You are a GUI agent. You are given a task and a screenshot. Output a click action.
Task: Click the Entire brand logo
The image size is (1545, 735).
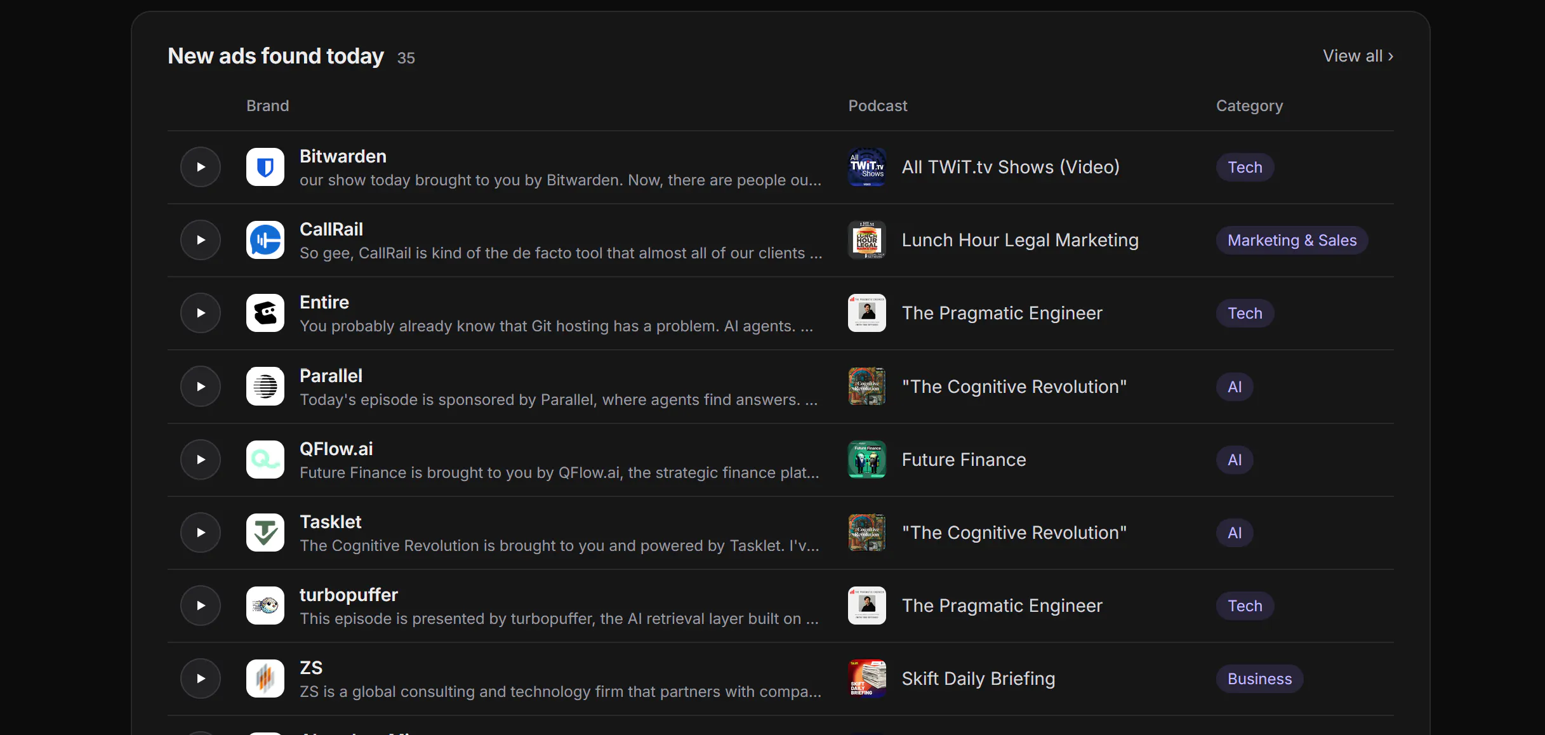(265, 313)
